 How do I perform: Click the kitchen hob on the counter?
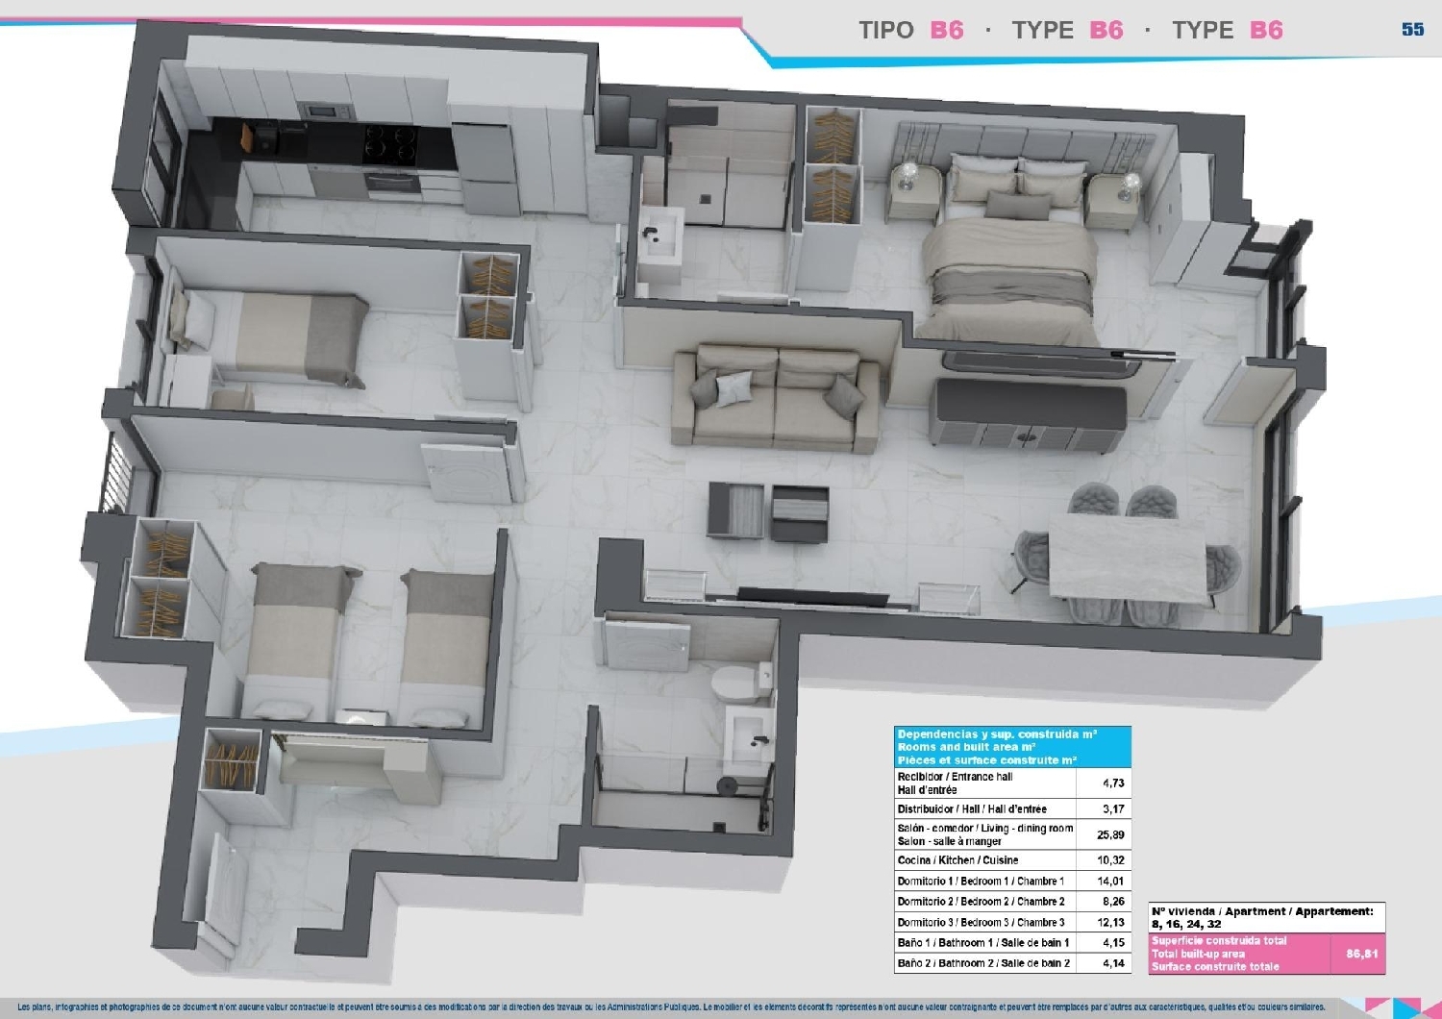[389, 144]
